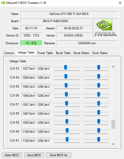
Task: Click the CLK 61 voltage range field
Action: pos(36,141)
